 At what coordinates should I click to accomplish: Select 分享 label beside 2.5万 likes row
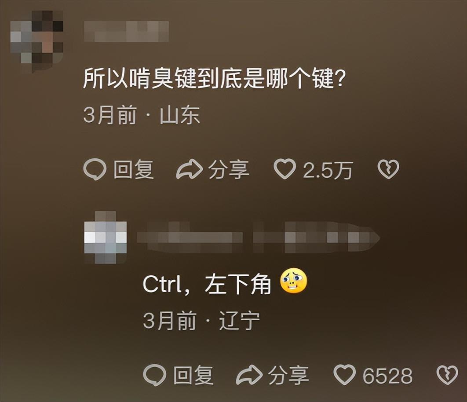pyautogui.click(x=228, y=170)
